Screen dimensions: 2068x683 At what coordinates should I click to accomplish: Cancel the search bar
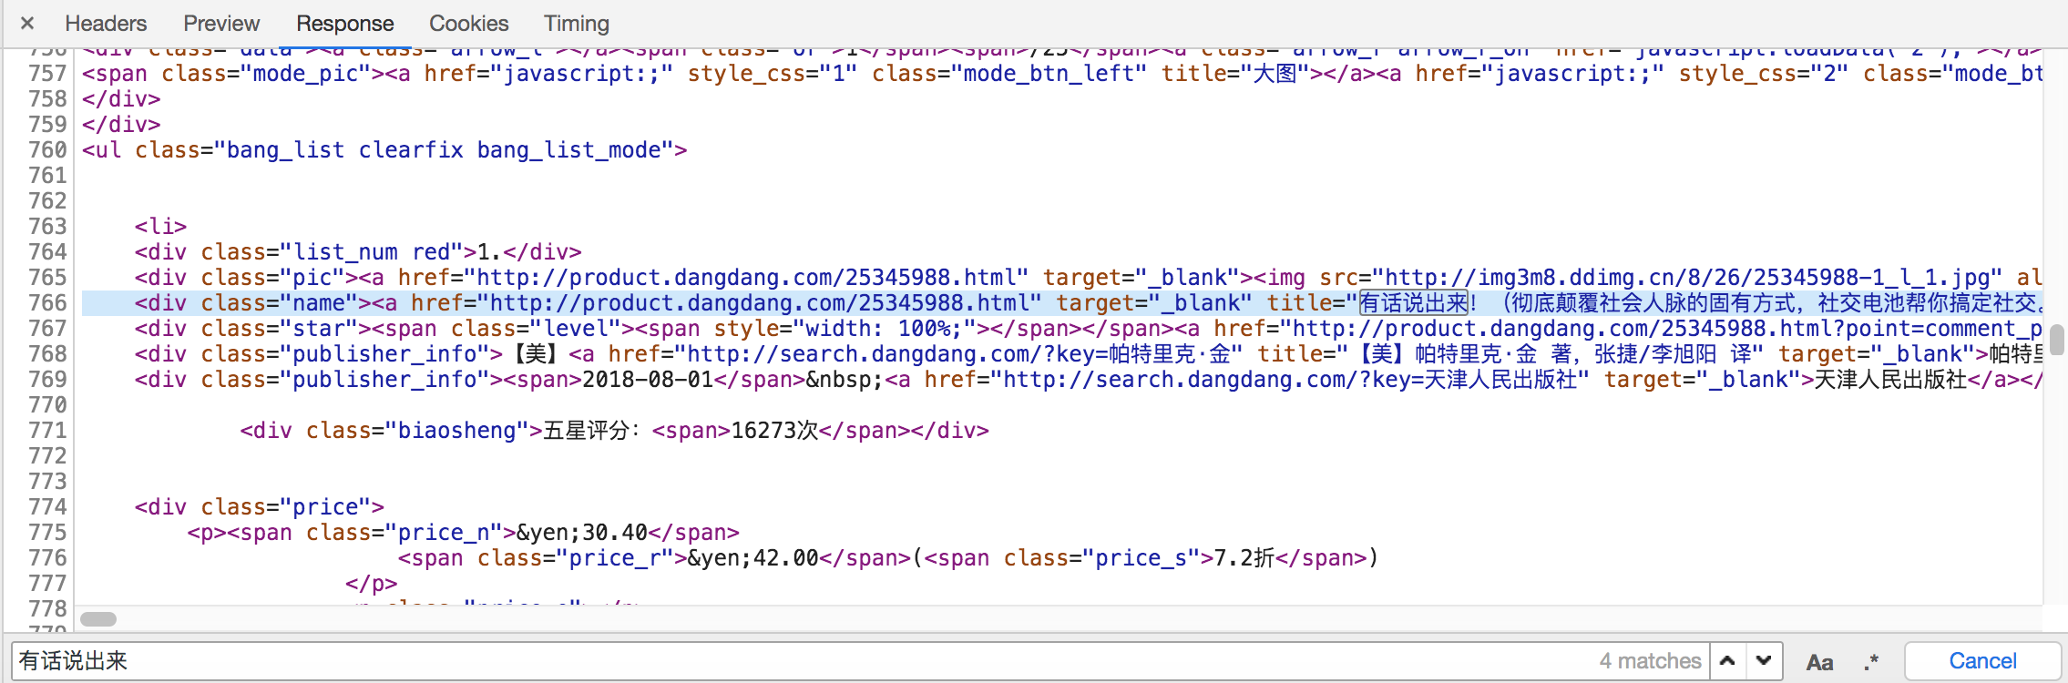(1982, 661)
